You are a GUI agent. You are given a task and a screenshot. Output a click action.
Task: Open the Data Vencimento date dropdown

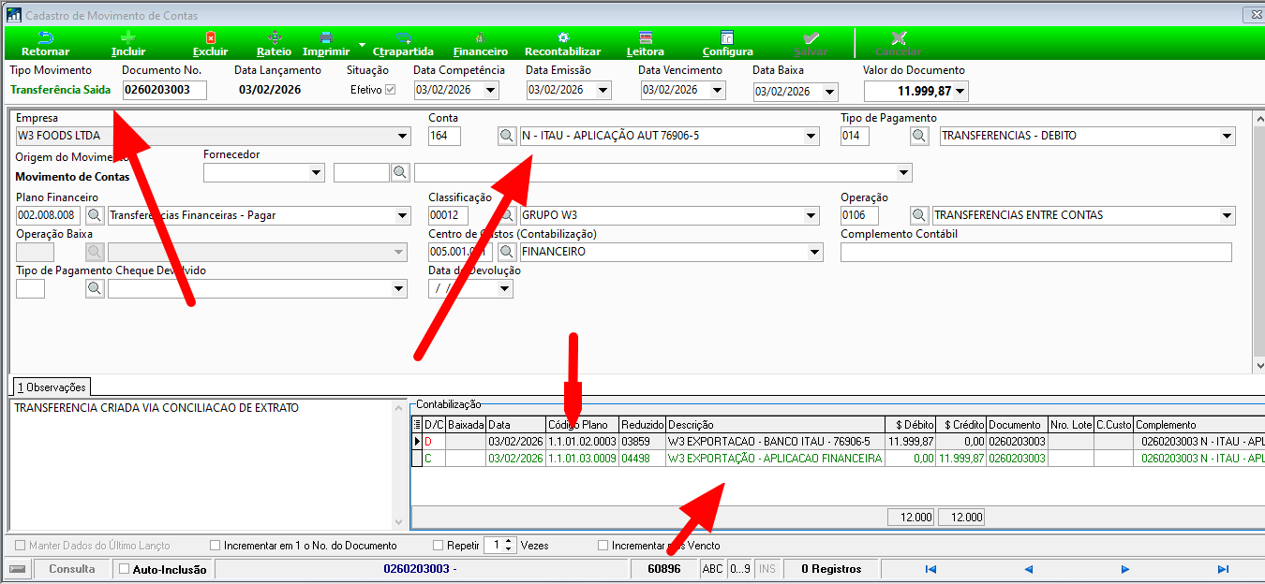(718, 91)
